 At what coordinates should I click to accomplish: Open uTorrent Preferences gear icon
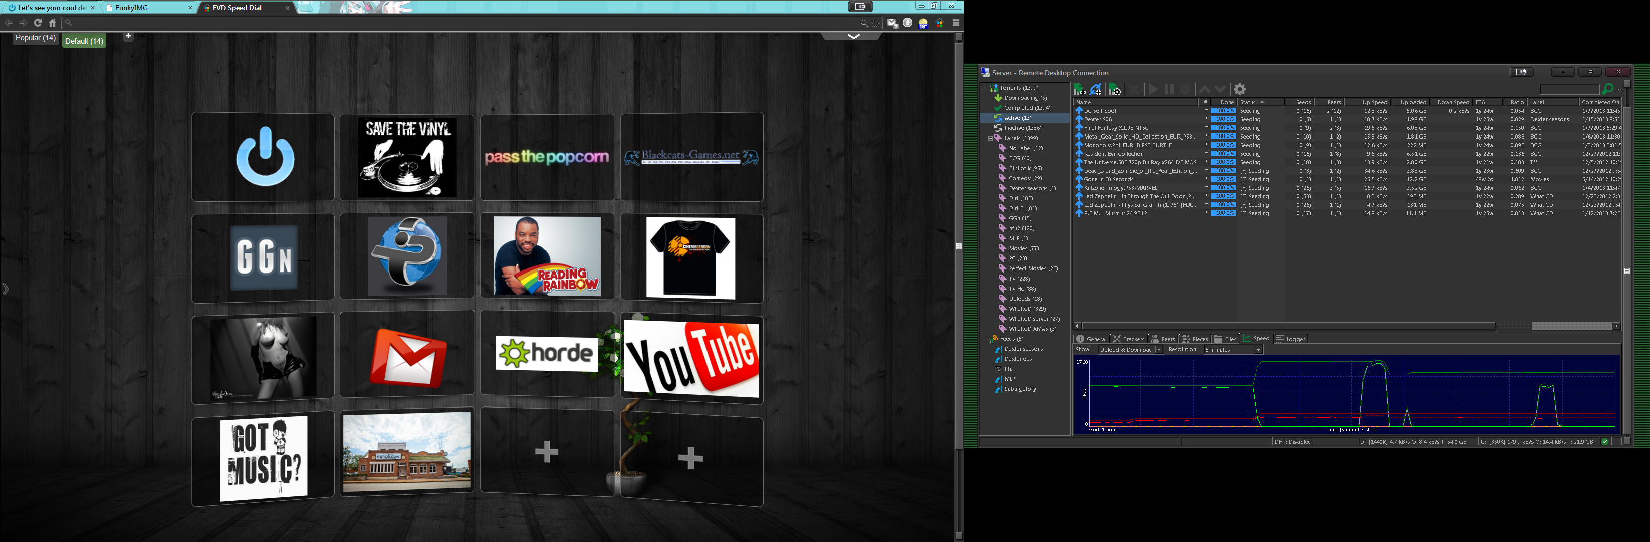tap(1240, 90)
